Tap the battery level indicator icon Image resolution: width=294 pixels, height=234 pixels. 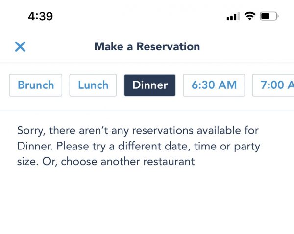(269, 16)
